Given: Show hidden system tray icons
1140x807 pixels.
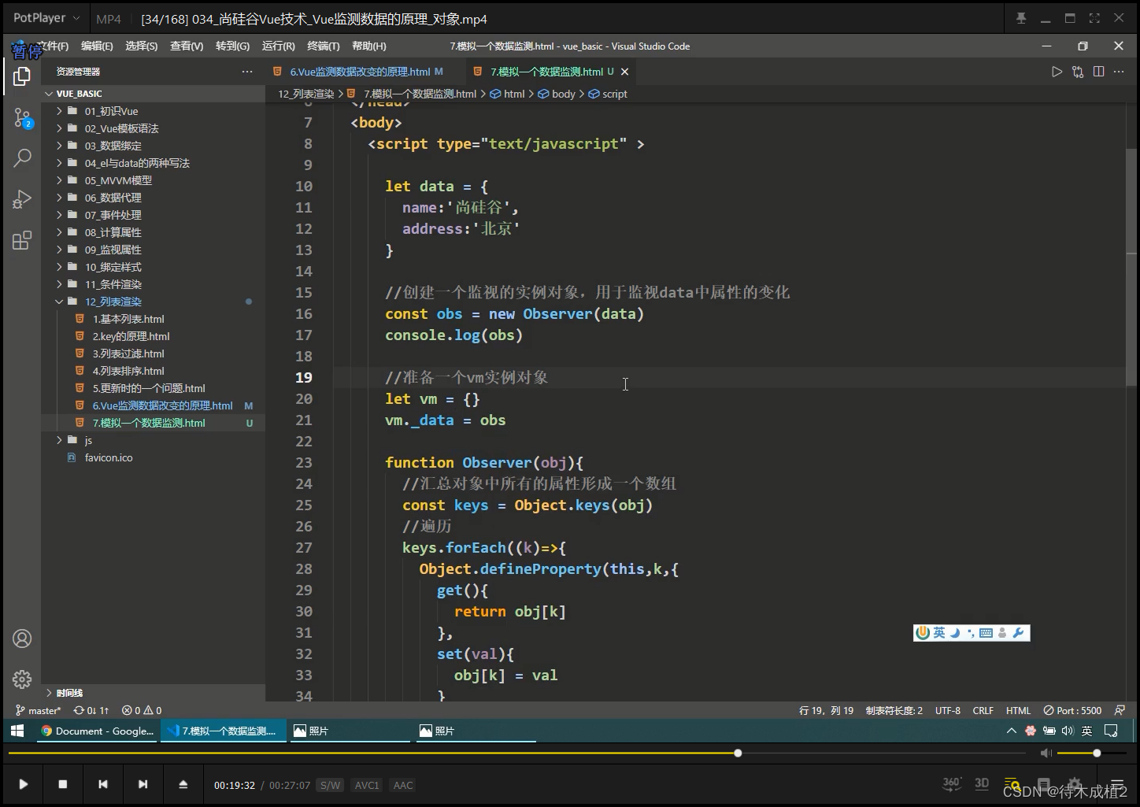Looking at the screenshot, I should tap(1011, 731).
